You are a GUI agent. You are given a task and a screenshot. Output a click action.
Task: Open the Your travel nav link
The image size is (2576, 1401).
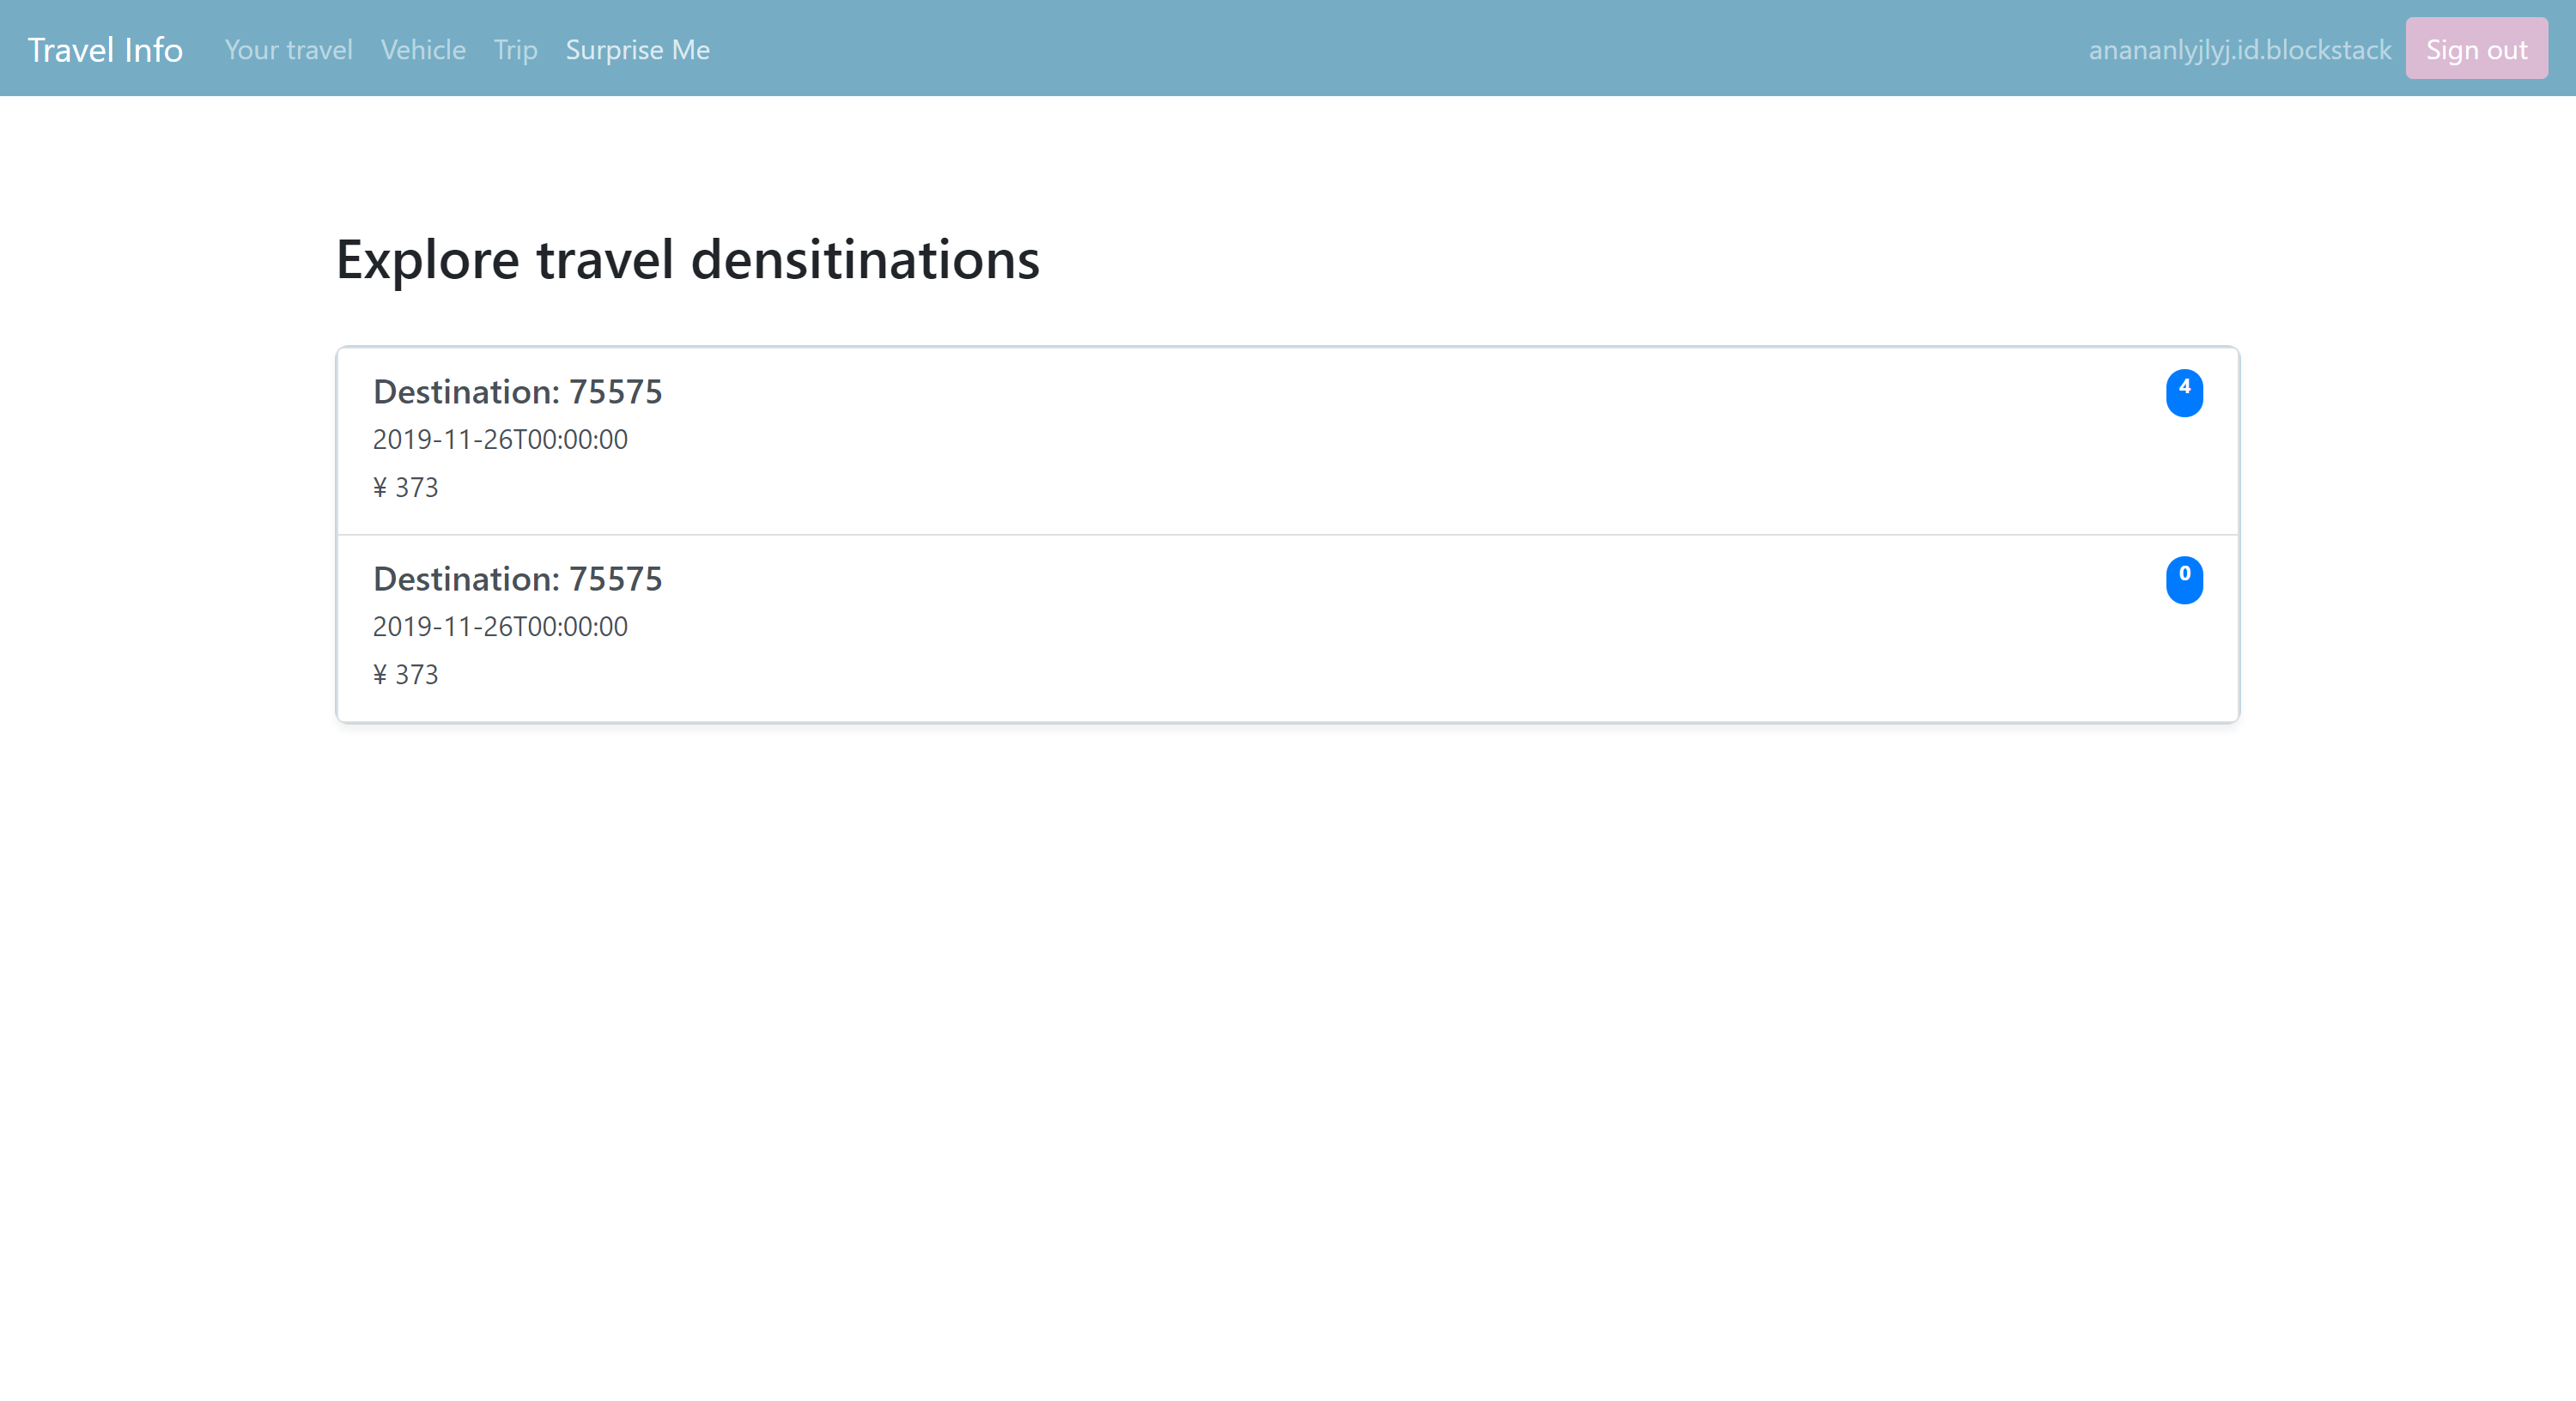(x=288, y=49)
